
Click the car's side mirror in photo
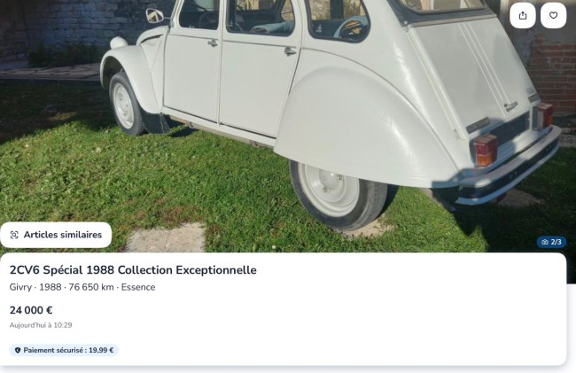coord(155,16)
